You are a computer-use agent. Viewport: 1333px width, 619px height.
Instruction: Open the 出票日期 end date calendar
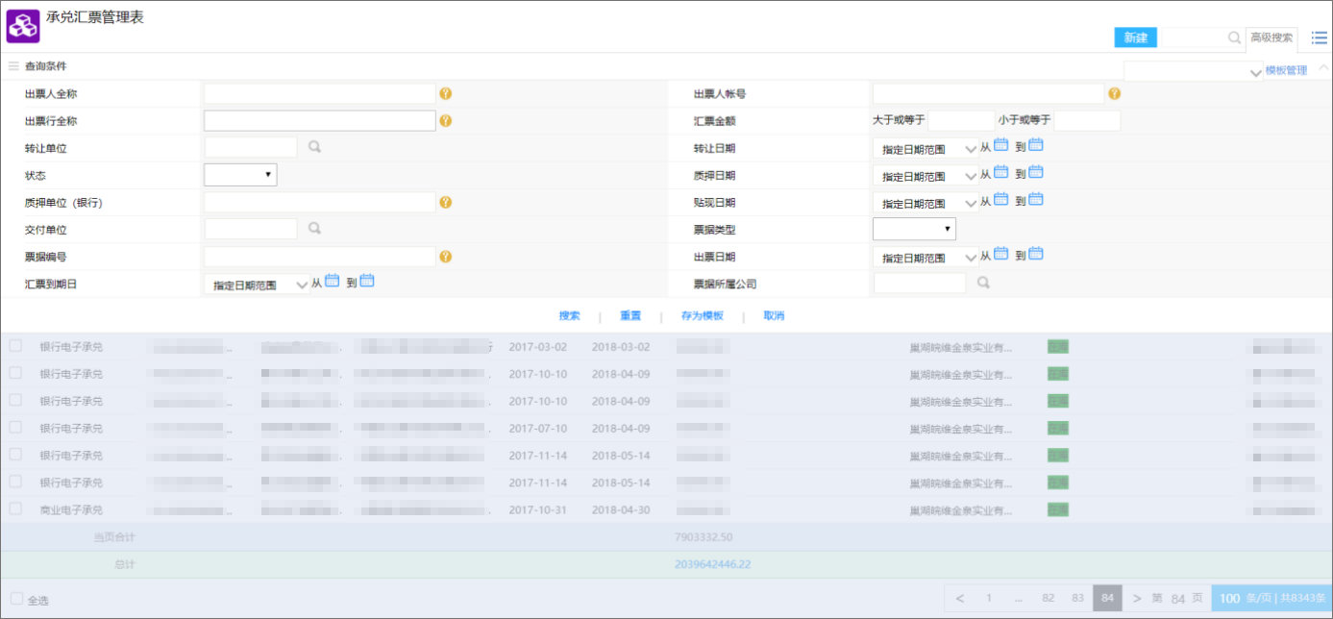[x=1036, y=254]
